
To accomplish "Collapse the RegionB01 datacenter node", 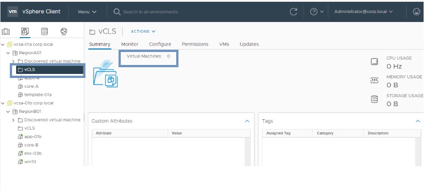I will (8, 112).
